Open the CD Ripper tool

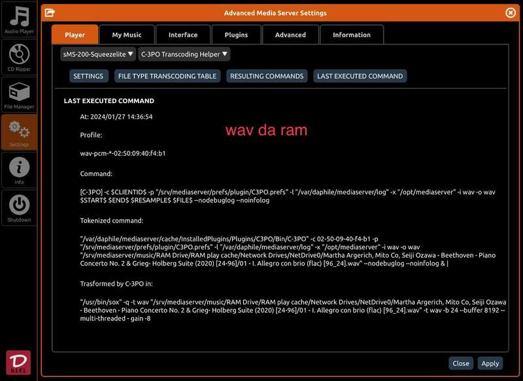click(x=19, y=57)
